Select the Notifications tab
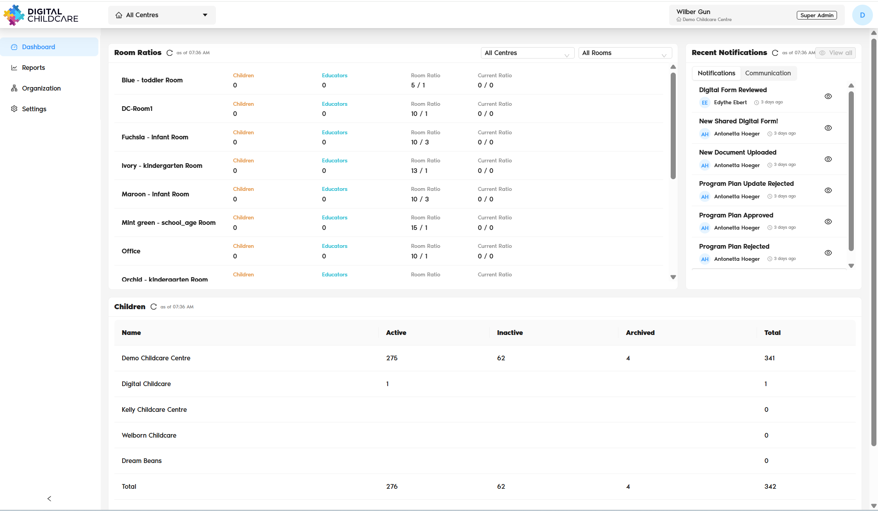The image size is (878, 511). click(x=716, y=73)
